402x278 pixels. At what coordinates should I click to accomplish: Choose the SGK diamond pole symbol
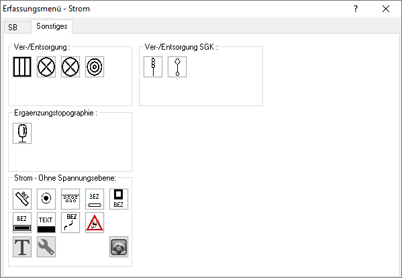click(177, 67)
